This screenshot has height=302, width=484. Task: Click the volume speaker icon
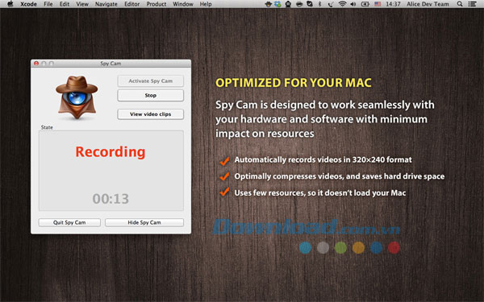353,4
